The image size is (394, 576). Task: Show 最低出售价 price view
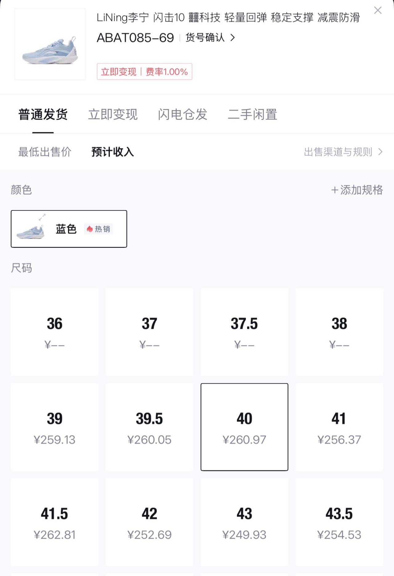[x=45, y=152]
